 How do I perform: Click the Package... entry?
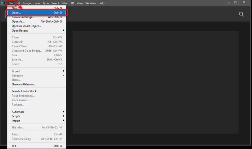pyautogui.click(x=37, y=104)
